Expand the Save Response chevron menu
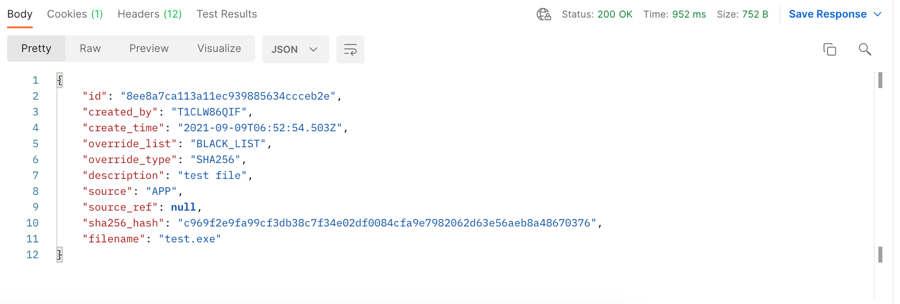Image resolution: width=900 pixels, height=304 pixels. click(877, 14)
